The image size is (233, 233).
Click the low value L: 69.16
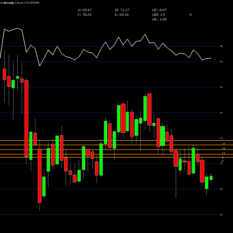click(x=122, y=15)
